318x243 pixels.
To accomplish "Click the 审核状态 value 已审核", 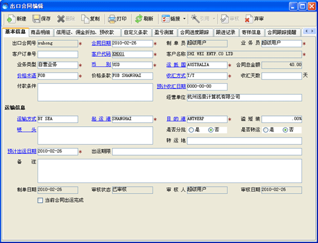I will (132, 190).
